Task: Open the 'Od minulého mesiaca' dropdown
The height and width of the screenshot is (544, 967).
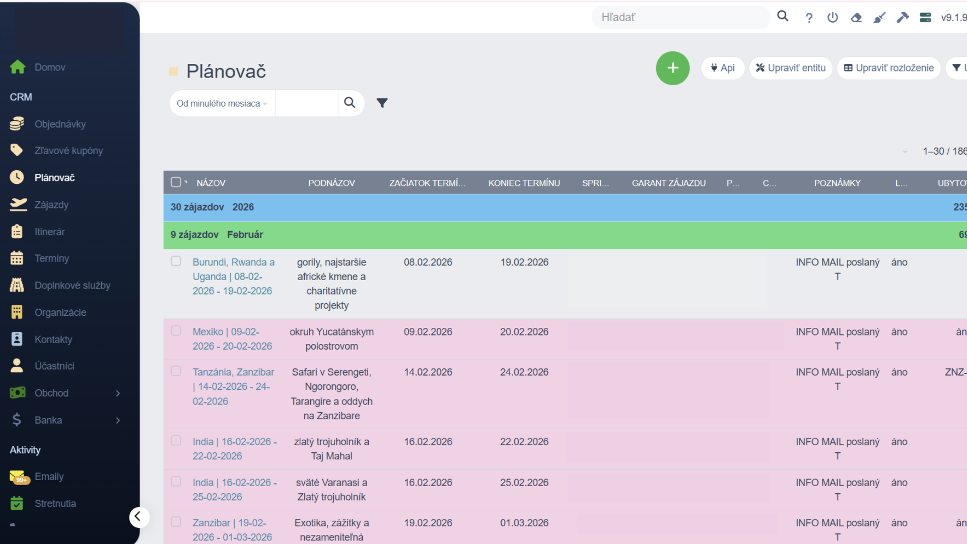Action: pos(222,103)
